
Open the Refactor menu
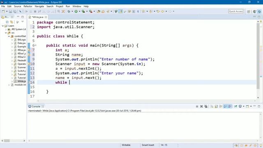tap(28, 7)
